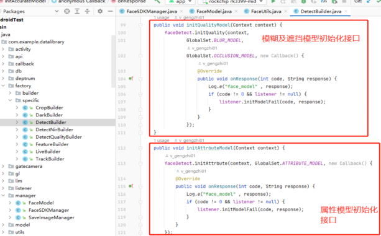Open Packages panel options via gear icon

[x=100, y=11]
